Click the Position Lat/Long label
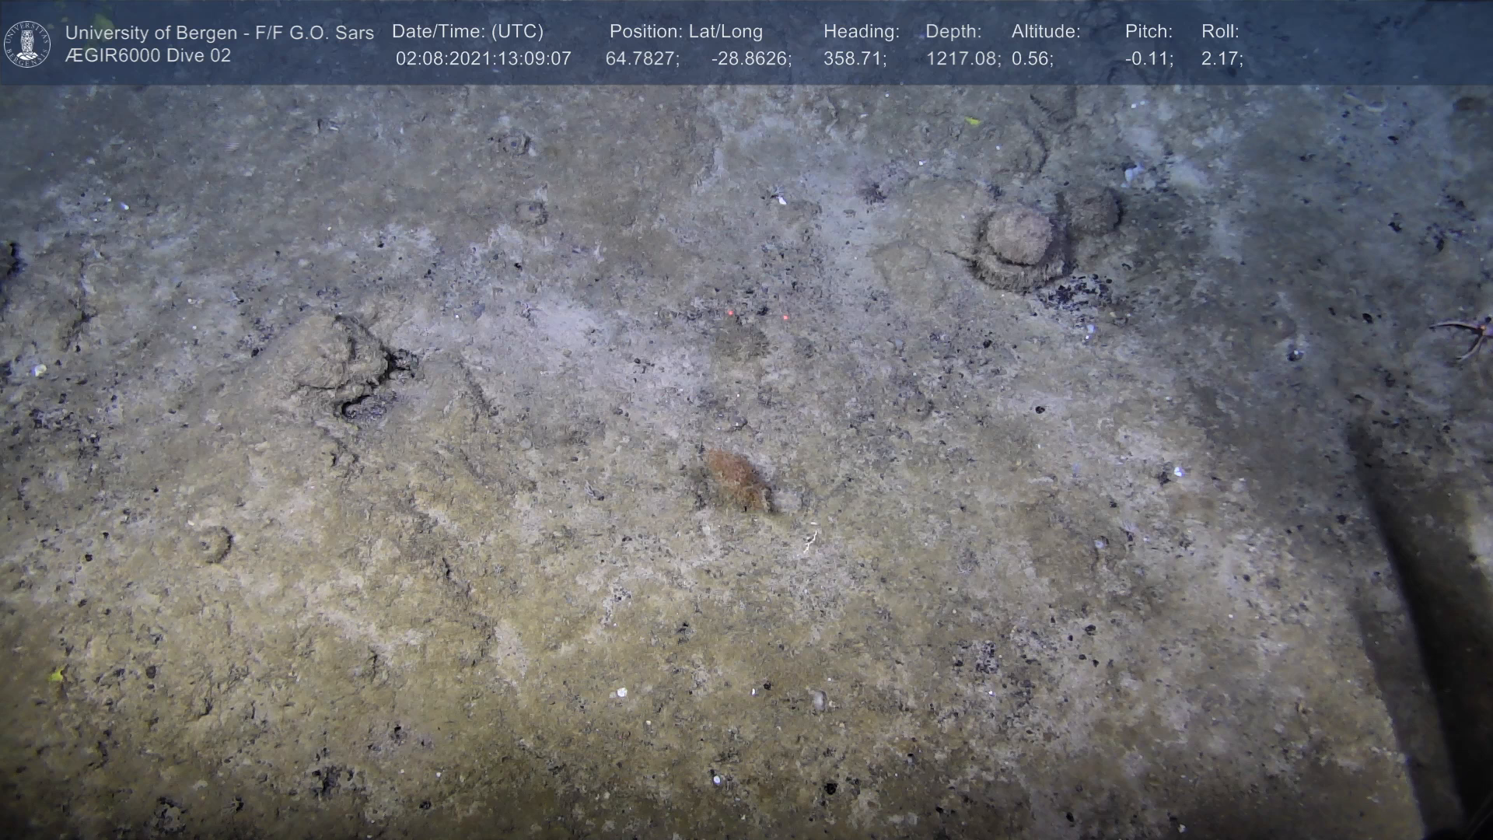This screenshot has width=1493, height=840. coord(686,32)
